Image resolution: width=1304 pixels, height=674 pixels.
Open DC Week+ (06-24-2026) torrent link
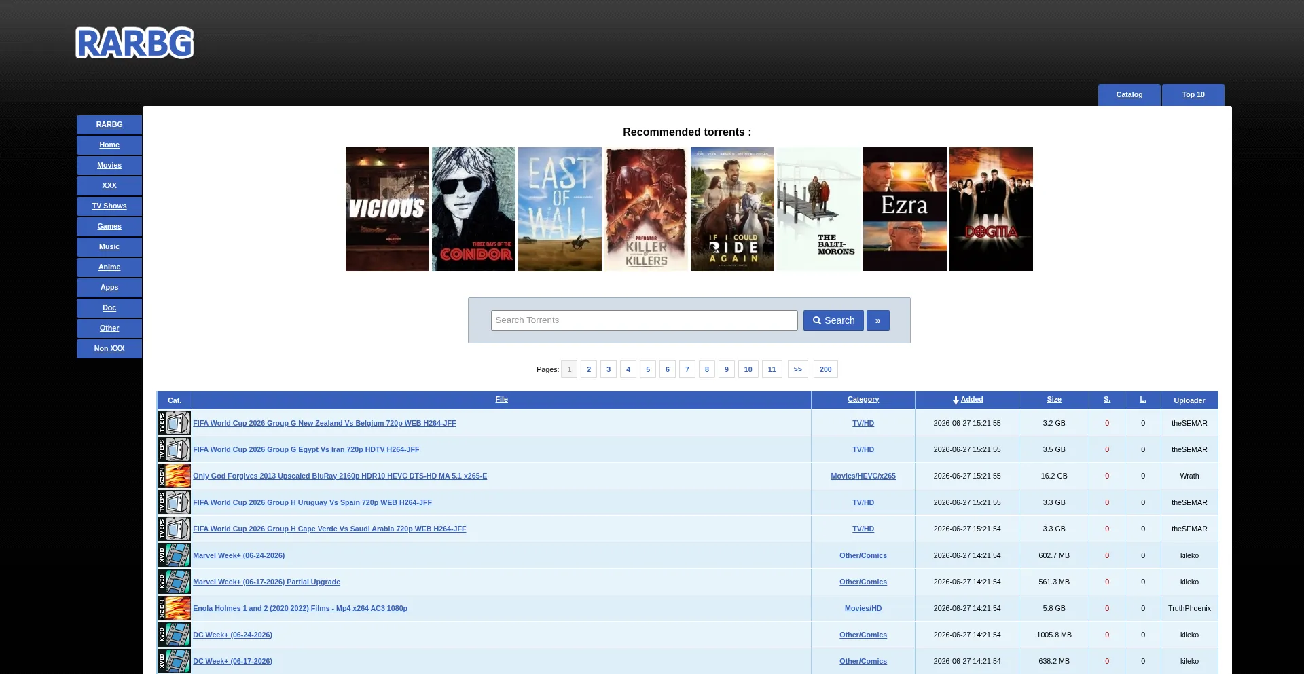tap(233, 635)
